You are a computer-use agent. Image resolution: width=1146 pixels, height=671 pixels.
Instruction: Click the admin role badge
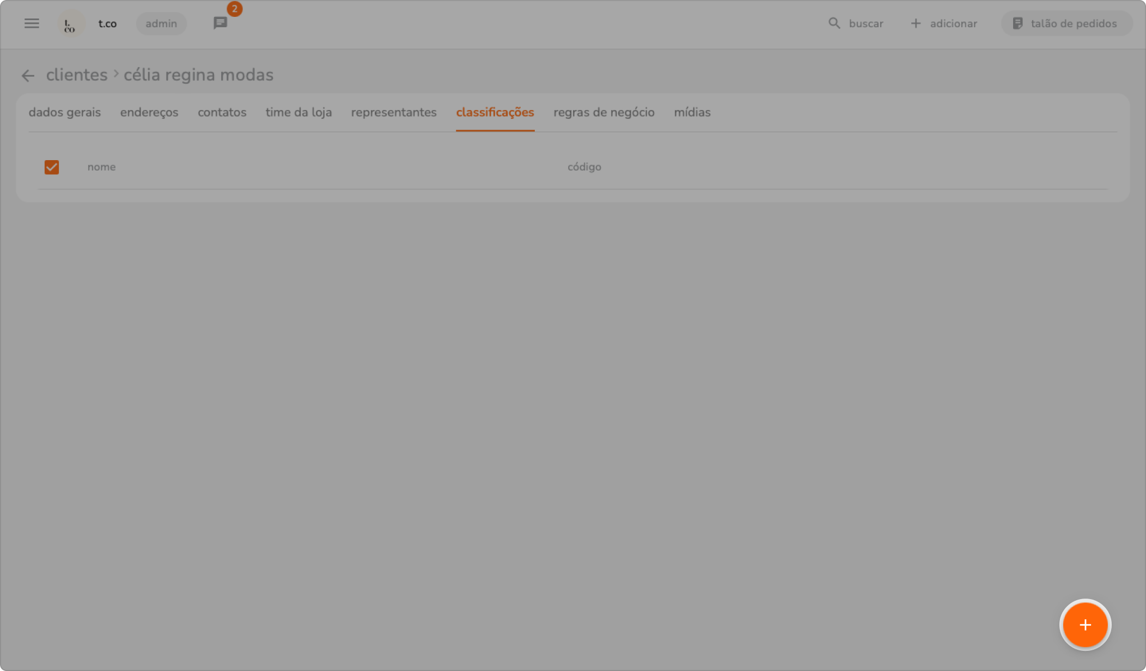pos(161,24)
